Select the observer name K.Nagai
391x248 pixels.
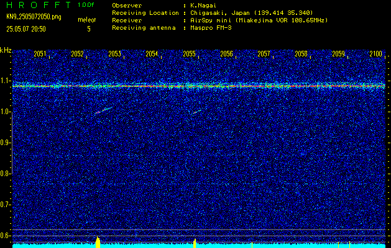[203, 5]
